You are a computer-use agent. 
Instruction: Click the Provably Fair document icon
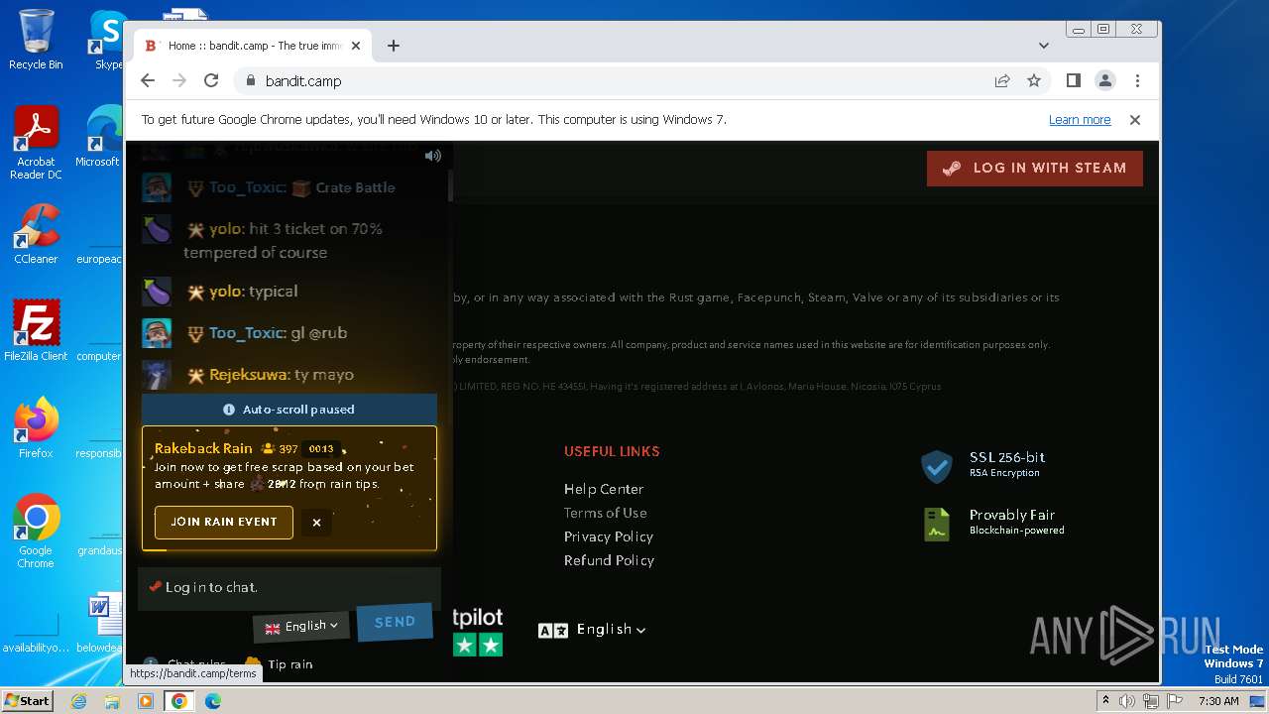tap(937, 524)
